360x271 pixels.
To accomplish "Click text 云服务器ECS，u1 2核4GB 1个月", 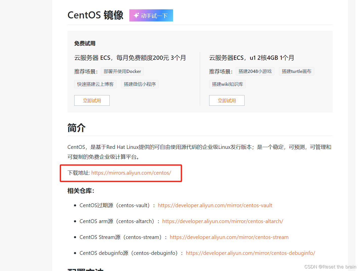I will coord(252,58).
